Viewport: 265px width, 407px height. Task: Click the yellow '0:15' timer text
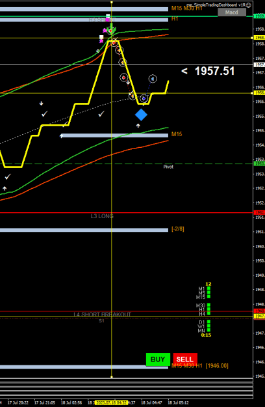coord(207,335)
